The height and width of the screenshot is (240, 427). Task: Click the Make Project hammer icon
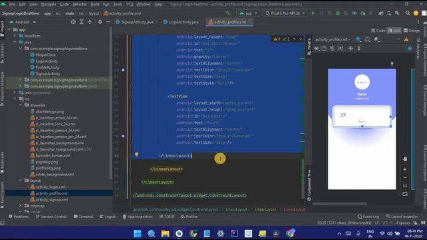point(228,13)
